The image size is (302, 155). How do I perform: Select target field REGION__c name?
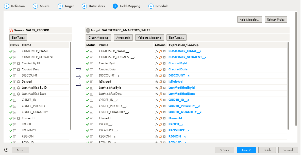107,137
